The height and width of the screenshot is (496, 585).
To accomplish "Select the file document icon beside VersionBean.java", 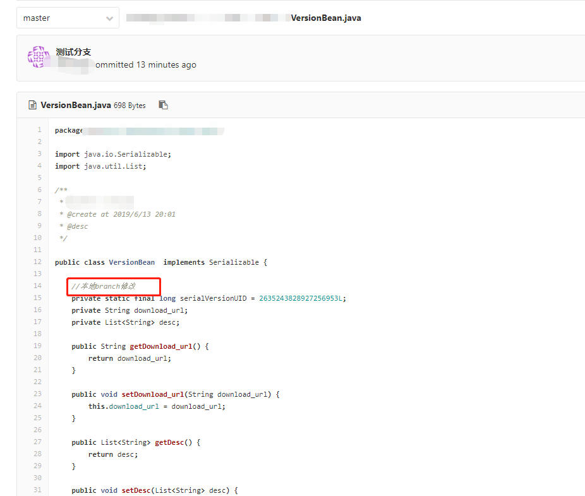I will [32, 106].
